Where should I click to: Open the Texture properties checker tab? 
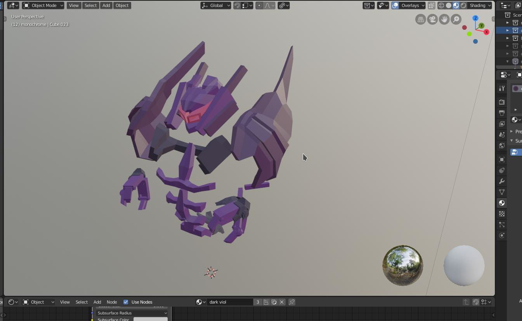(x=502, y=214)
